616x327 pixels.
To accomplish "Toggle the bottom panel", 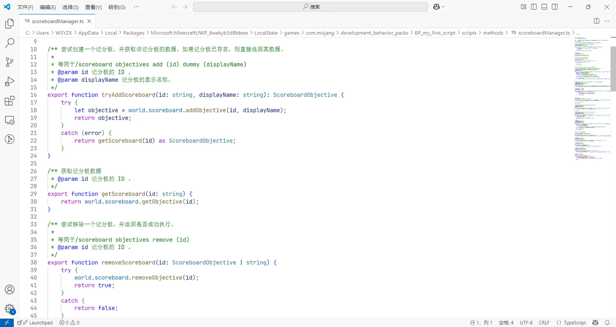I will click(544, 7).
